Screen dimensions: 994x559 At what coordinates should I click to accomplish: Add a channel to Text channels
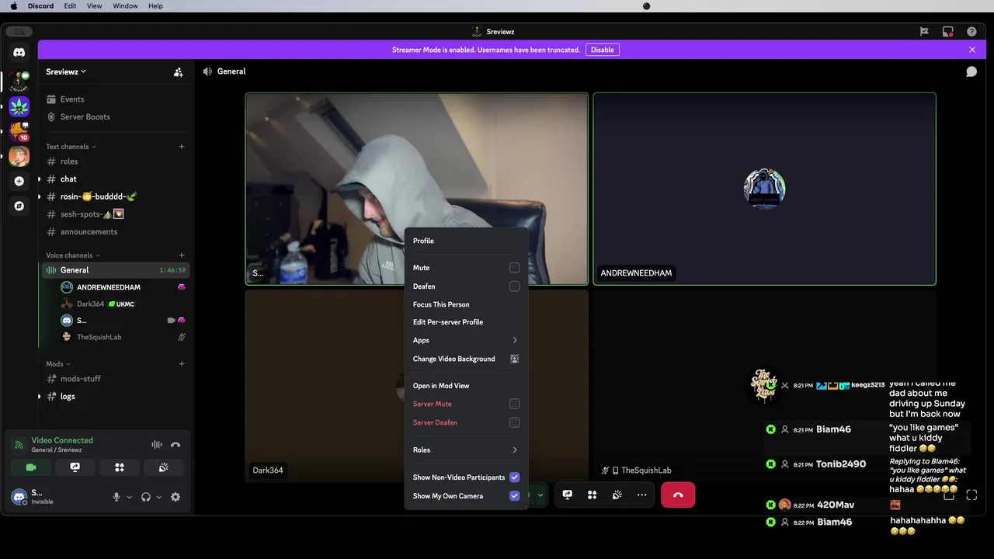click(182, 147)
